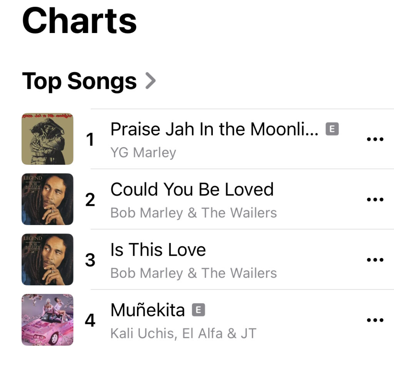This screenshot has height=374, width=394.
Task: Tap the explicit badge on Praise Jah track
Action: 332,129
